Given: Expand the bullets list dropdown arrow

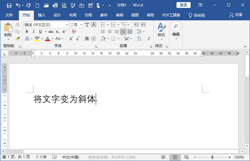Looking at the screenshot, I should [x=108, y=25].
